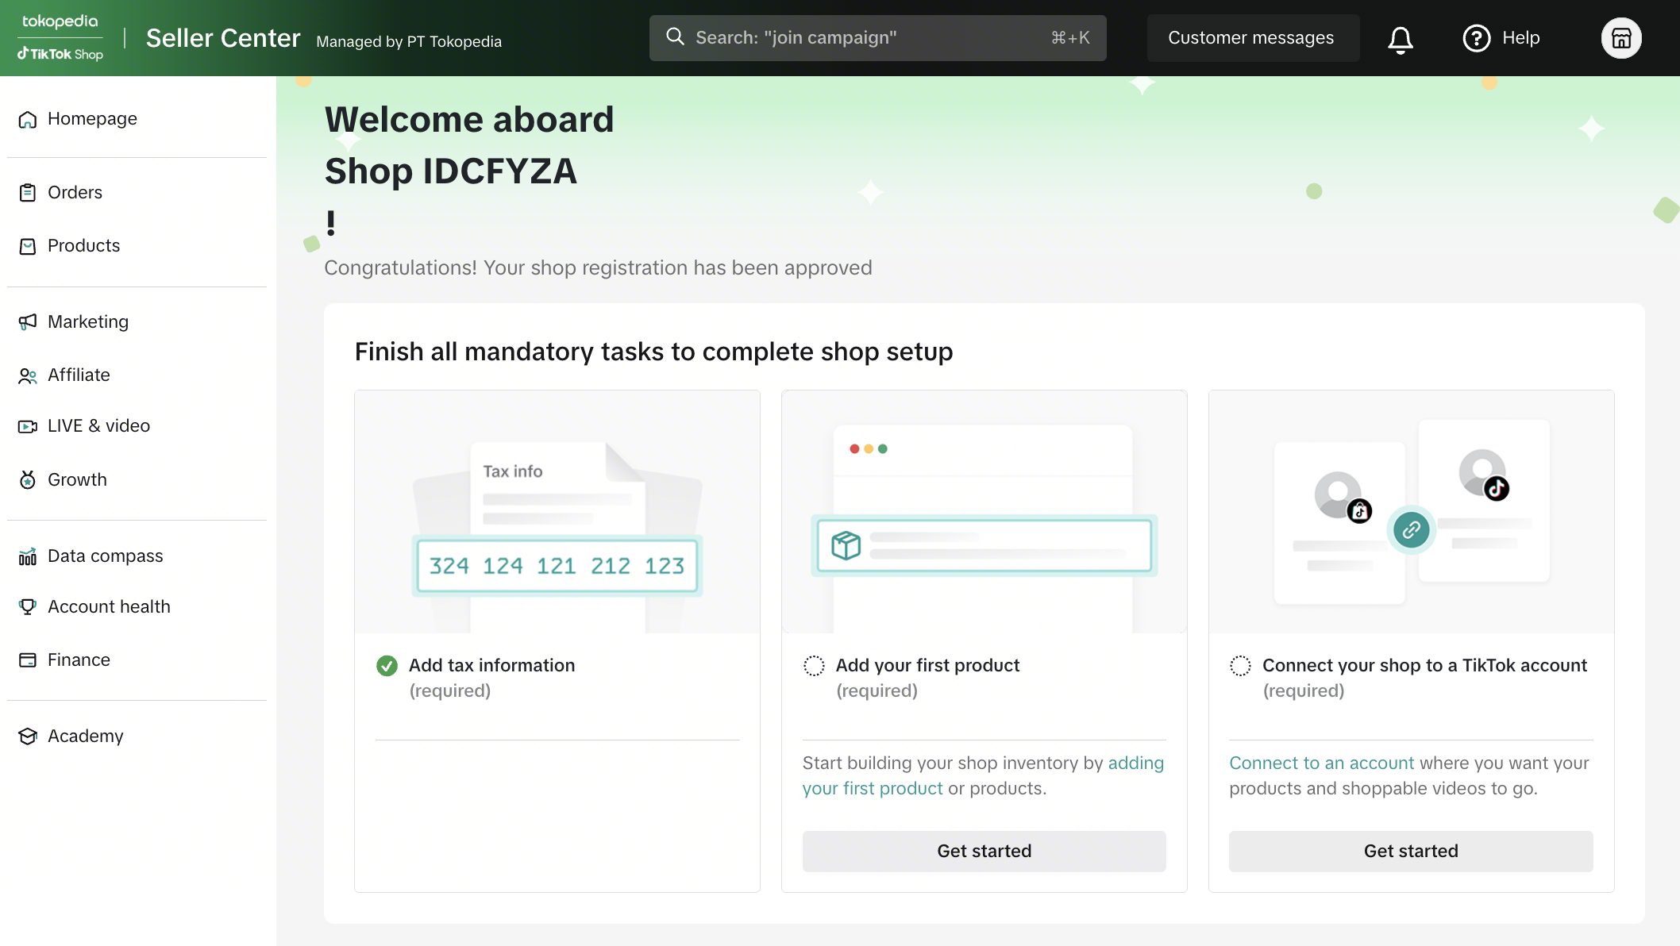Click the search magnifier icon

tap(675, 37)
